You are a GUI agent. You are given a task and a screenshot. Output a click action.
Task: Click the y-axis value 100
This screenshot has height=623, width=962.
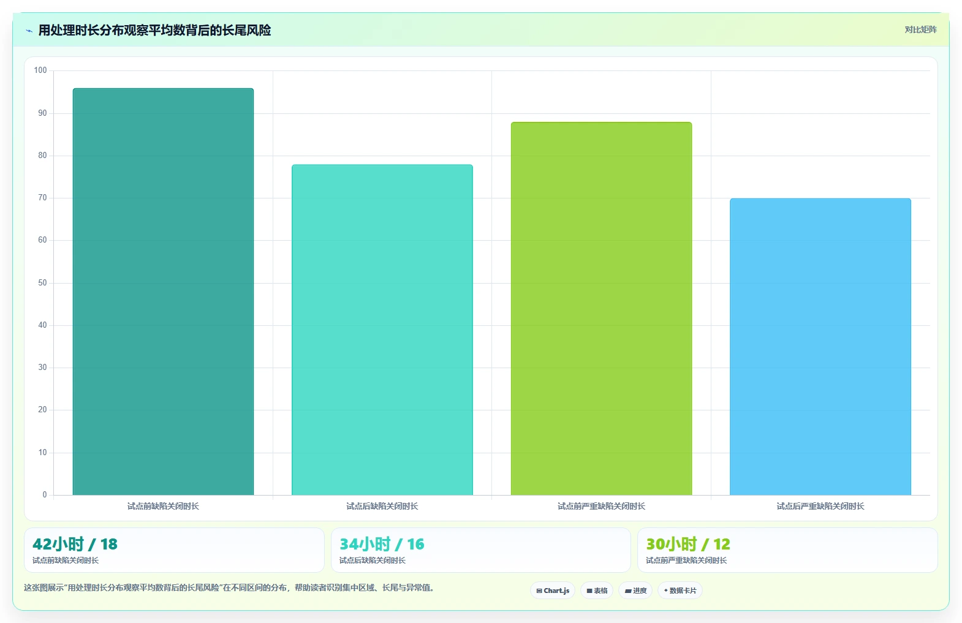coord(40,70)
